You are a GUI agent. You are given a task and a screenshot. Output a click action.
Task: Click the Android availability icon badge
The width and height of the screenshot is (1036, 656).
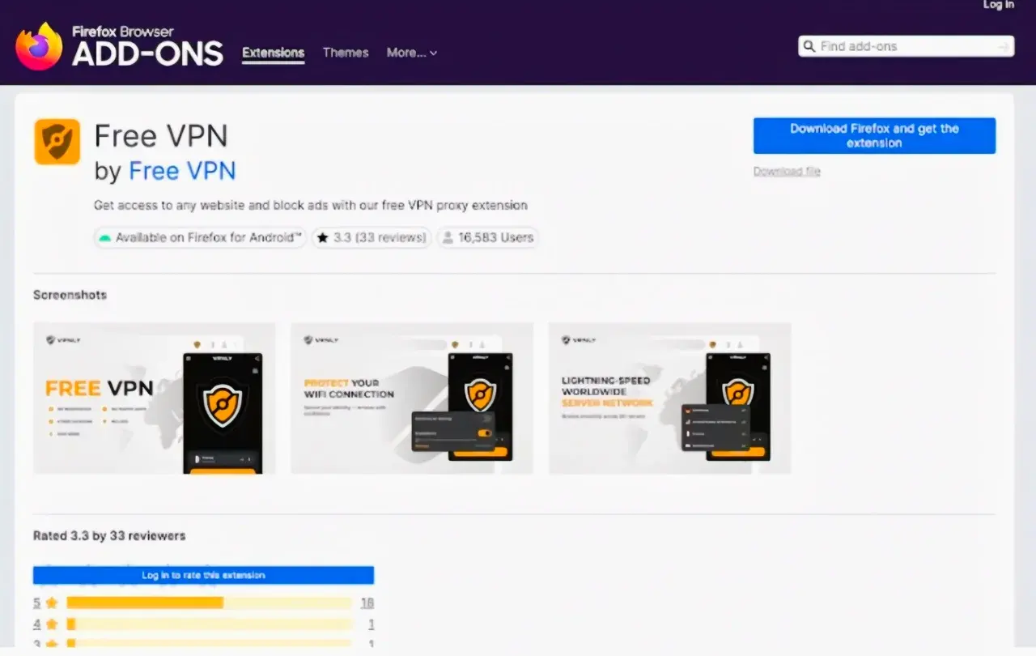click(x=104, y=238)
